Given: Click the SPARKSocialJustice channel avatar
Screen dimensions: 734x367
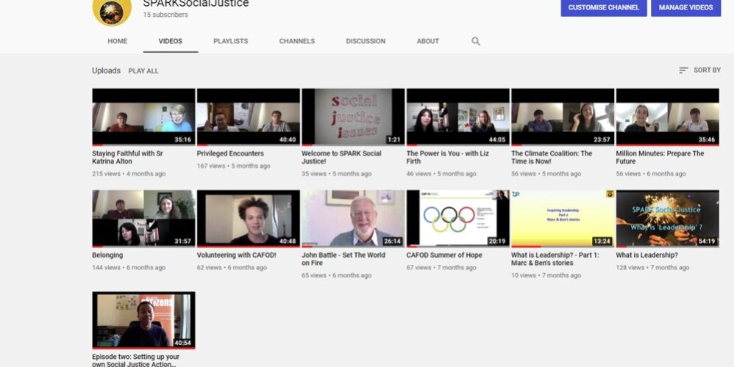Looking at the screenshot, I should (x=112, y=10).
